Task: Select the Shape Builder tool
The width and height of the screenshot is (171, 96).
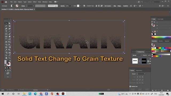Action: pos(6,45)
